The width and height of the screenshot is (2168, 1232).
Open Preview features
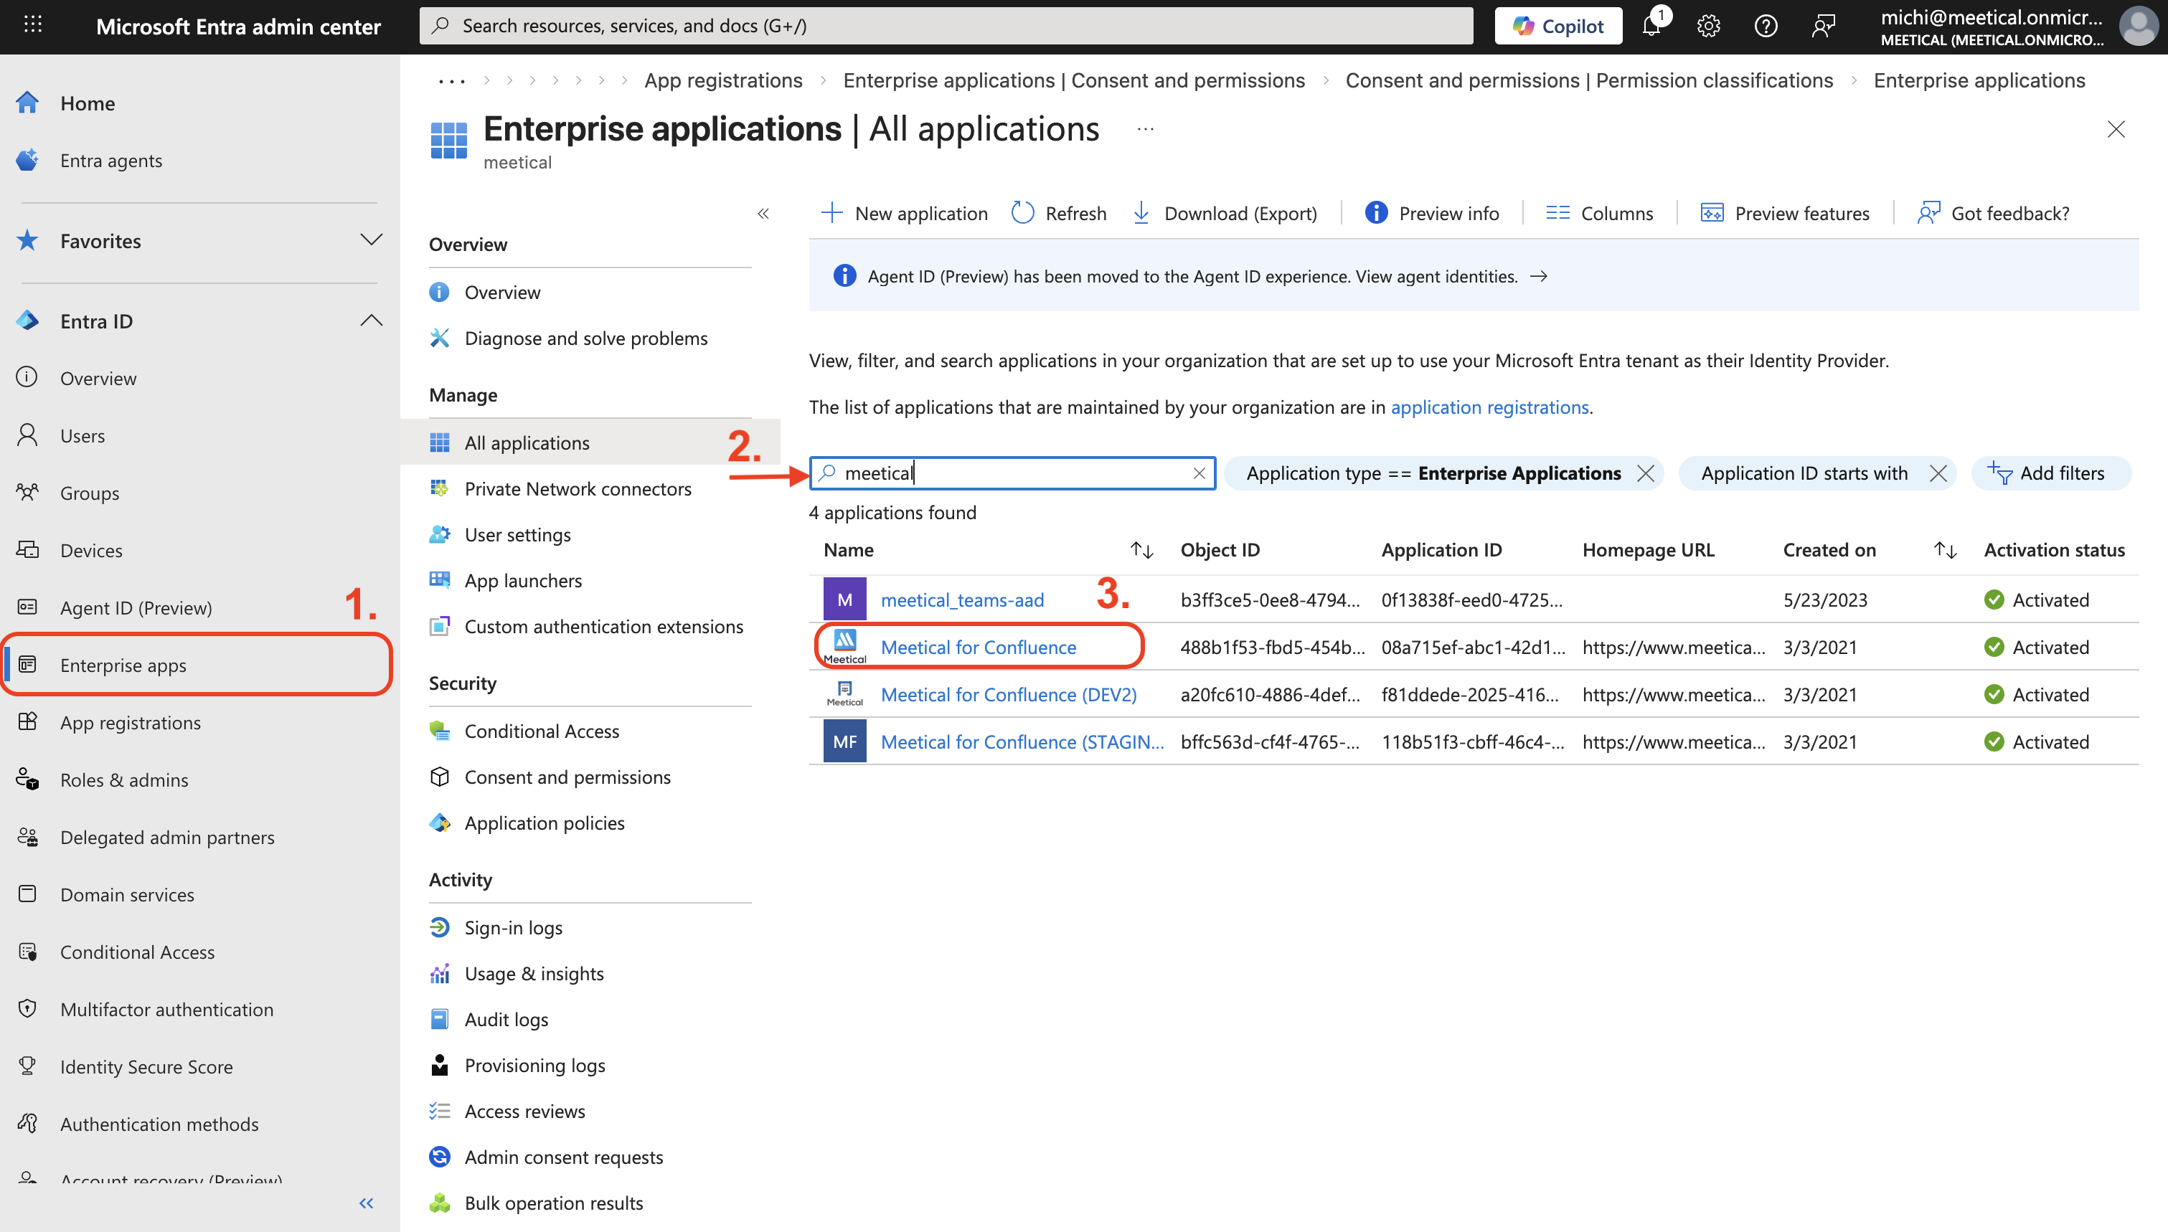point(1785,212)
